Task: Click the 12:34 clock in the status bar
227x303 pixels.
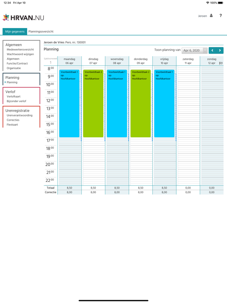Action: coord(7,3)
